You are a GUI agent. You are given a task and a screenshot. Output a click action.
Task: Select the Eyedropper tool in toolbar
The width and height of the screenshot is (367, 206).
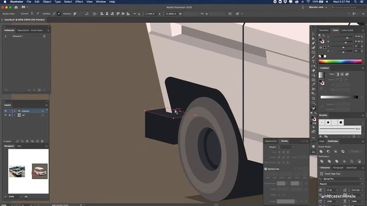pyautogui.click(x=314, y=84)
